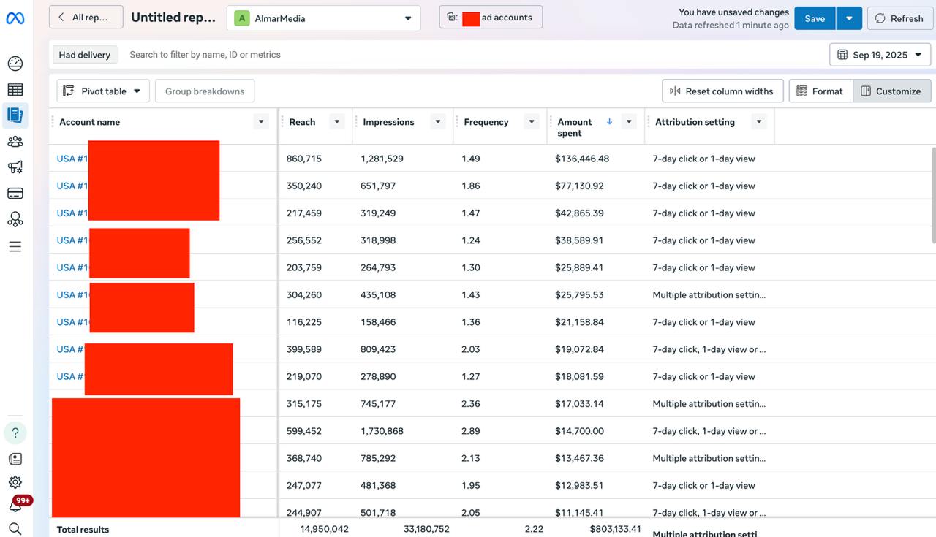Click the frequency value 2.36
The image size is (936, 537).
tap(470, 404)
